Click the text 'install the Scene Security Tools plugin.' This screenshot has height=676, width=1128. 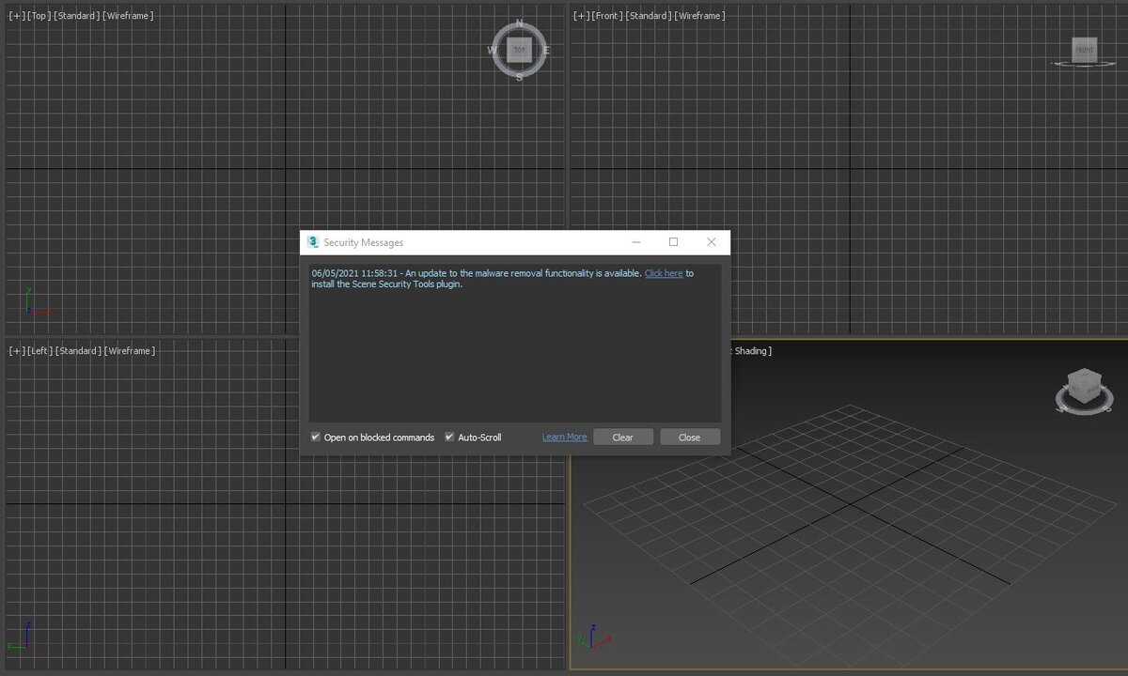[x=387, y=284]
